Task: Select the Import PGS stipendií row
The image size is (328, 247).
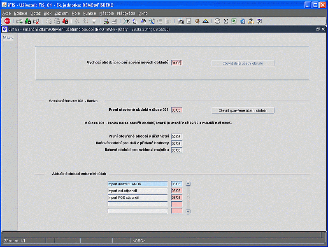Action: (x=137, y=197)
